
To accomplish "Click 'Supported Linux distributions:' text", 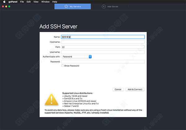I will coord(77,93).
